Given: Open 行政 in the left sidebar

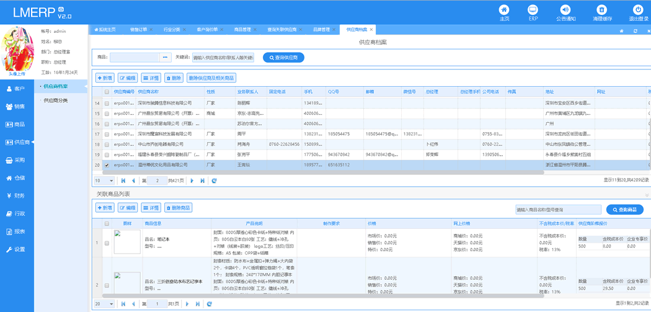Looking at the screenshot, I should [x=17, y=213].
